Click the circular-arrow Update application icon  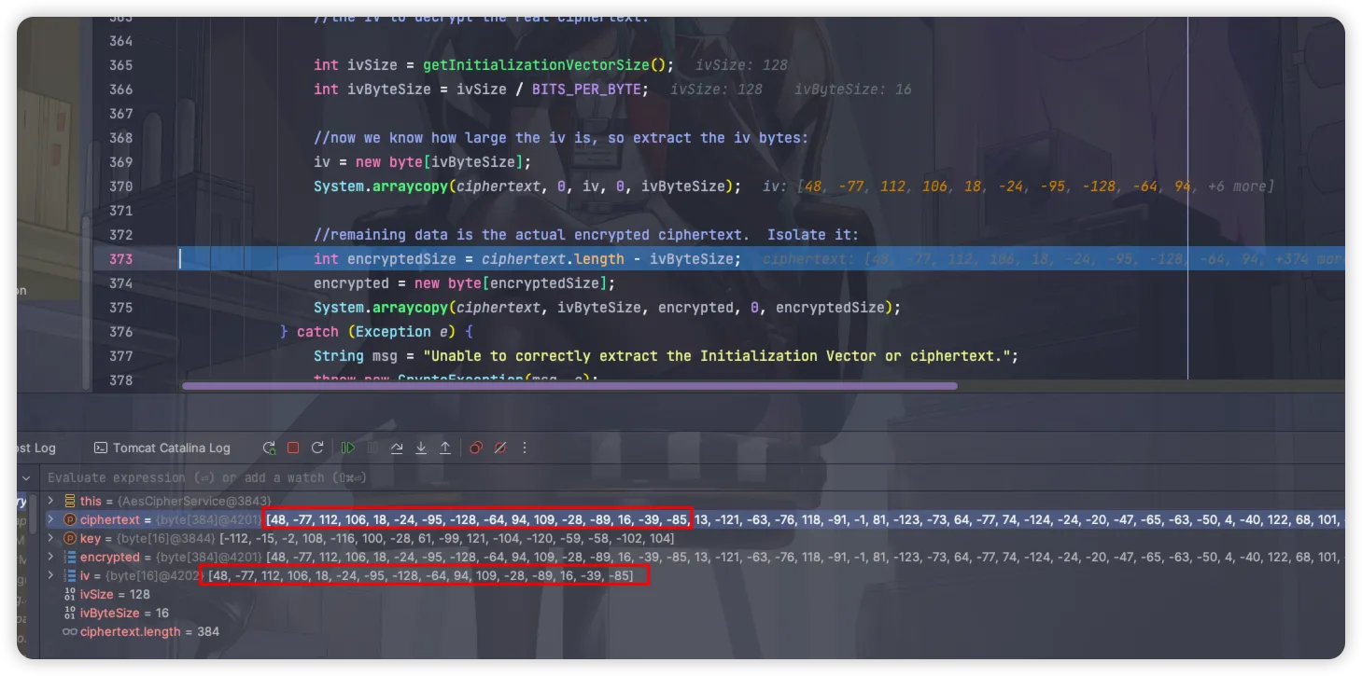317,448
